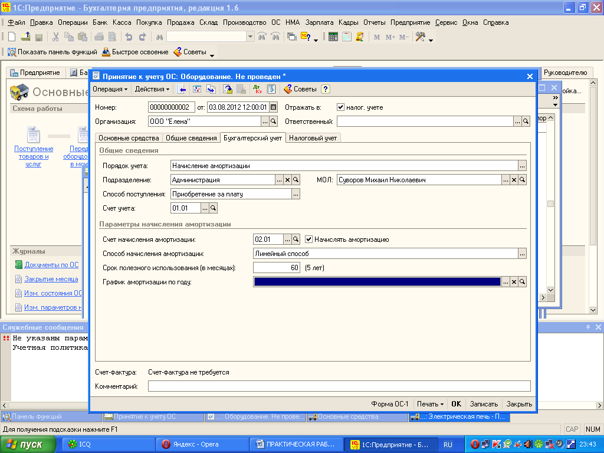
Task: Open the Зарплата menu
Action: [319, 22]
